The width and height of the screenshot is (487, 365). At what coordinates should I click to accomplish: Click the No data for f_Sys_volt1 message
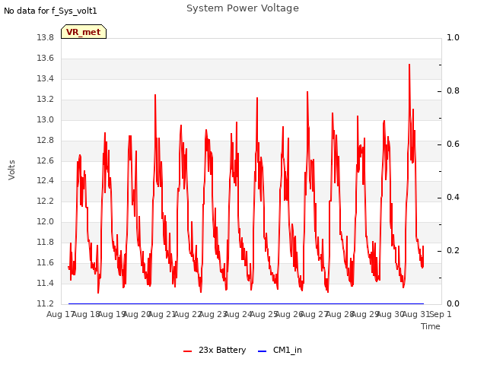pos(50,11)
